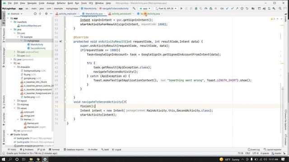
Task: Open the Event Log
Action: tap(254, 149)
